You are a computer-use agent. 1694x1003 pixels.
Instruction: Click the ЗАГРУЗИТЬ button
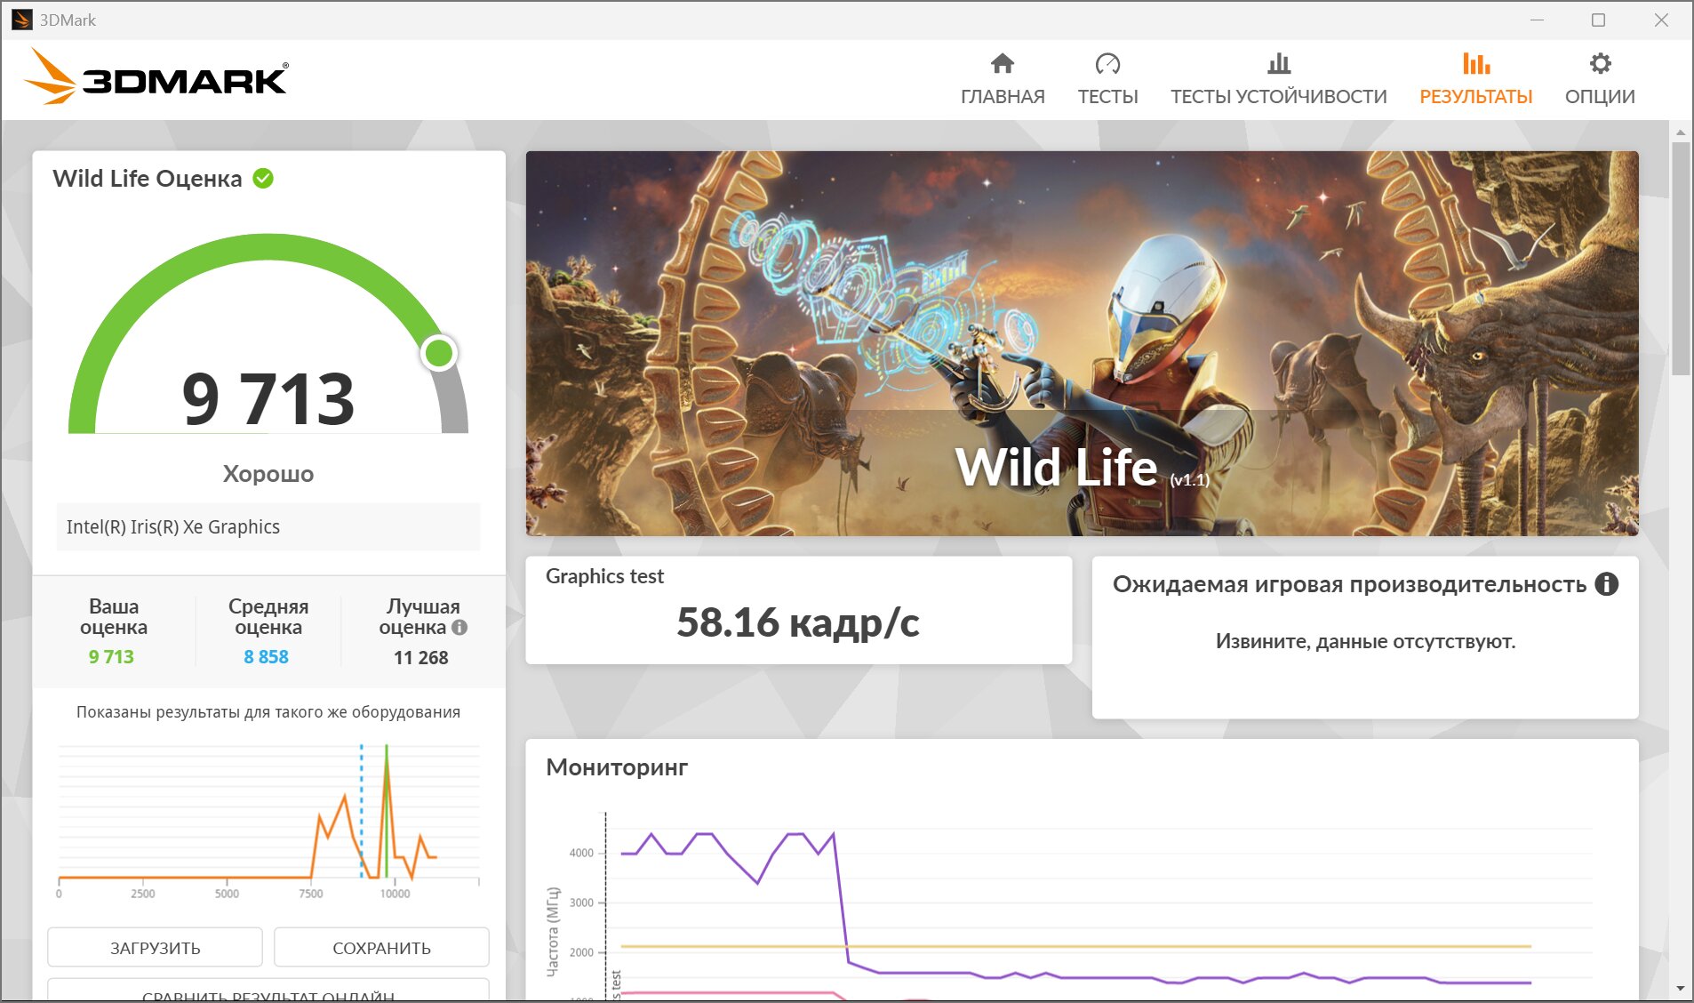point(155,947)
